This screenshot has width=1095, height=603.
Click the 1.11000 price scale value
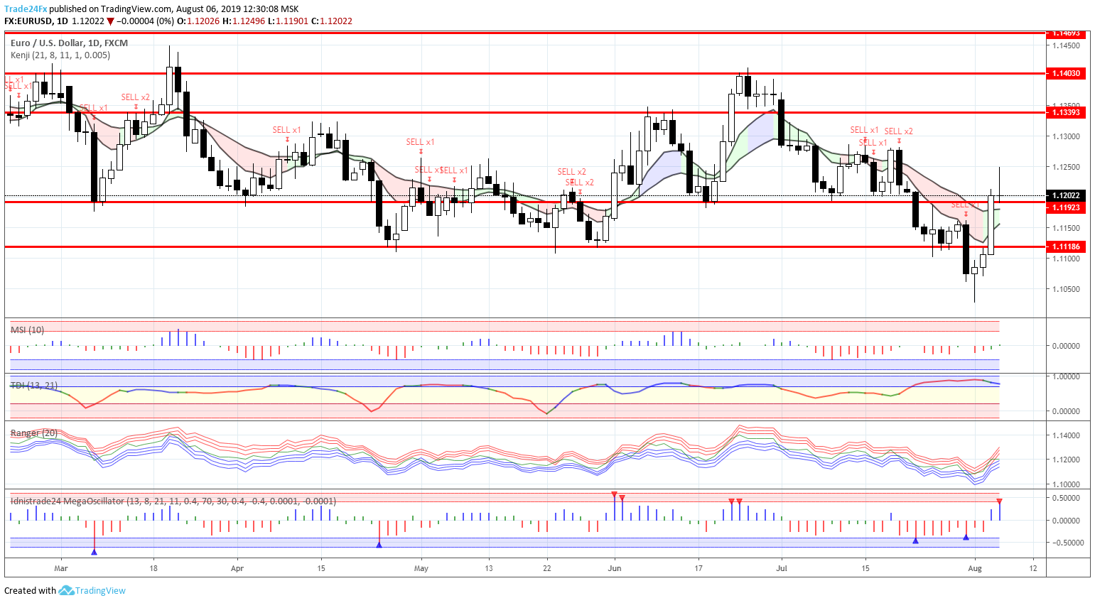pos(1066,259)
